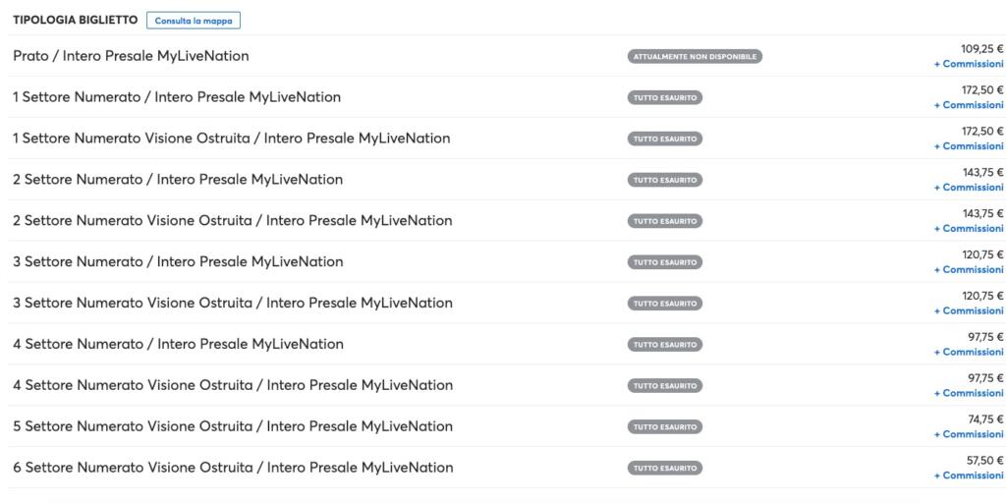Click '+ Commissioni' for the Prato ticket

pos(969,64)
